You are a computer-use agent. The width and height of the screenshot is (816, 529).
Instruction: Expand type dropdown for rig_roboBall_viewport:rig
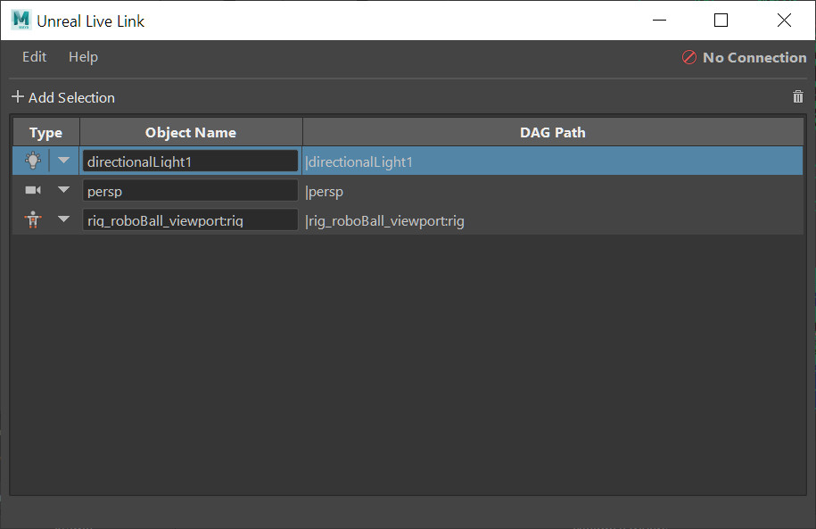[63, 219]
